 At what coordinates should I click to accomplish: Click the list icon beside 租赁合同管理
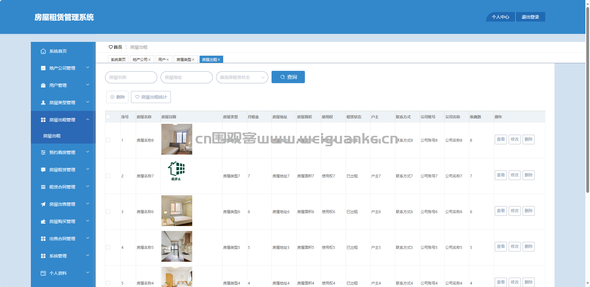click(43, 187)
